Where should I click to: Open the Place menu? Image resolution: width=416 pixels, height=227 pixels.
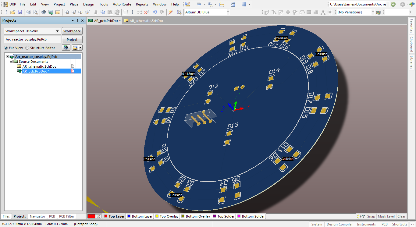pos(74,4)
